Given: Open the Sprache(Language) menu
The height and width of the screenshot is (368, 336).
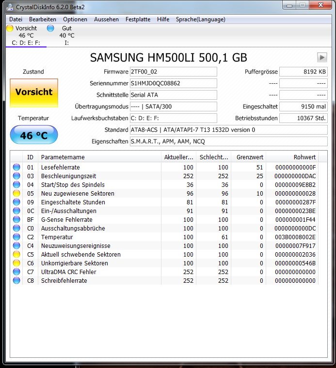Looking at the screenshot, I should (x=200, y=19).
